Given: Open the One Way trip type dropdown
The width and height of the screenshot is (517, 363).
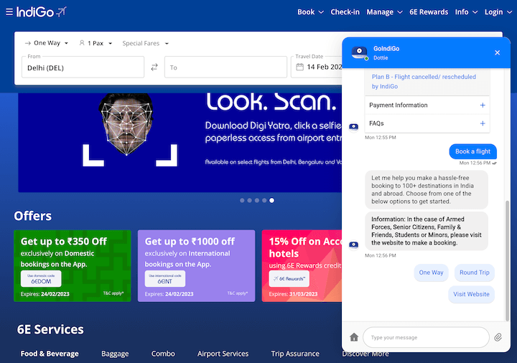Looking at the screenshot, I should [x=47, y=43].
